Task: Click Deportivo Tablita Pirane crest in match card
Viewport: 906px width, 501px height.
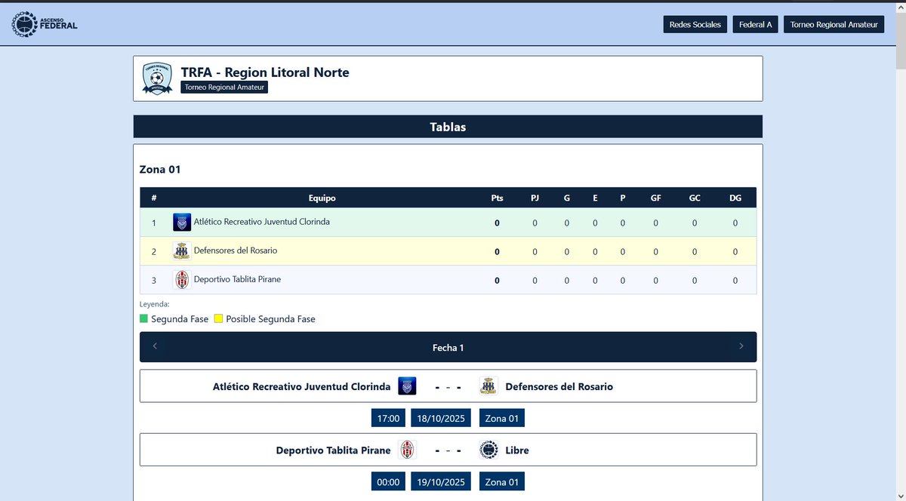Action: [x=407, y=450]
